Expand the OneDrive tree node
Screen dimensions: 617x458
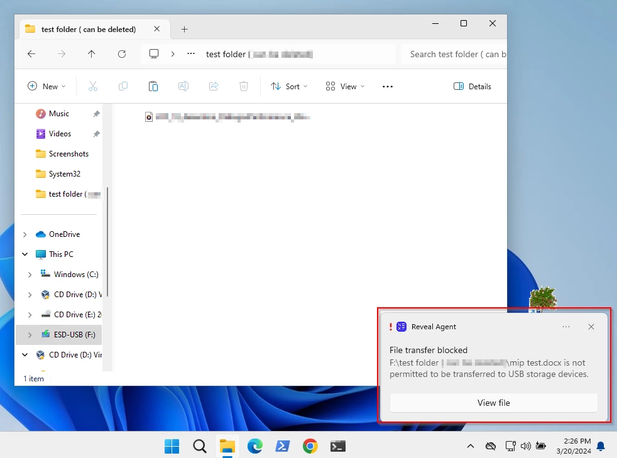(25, 234)
